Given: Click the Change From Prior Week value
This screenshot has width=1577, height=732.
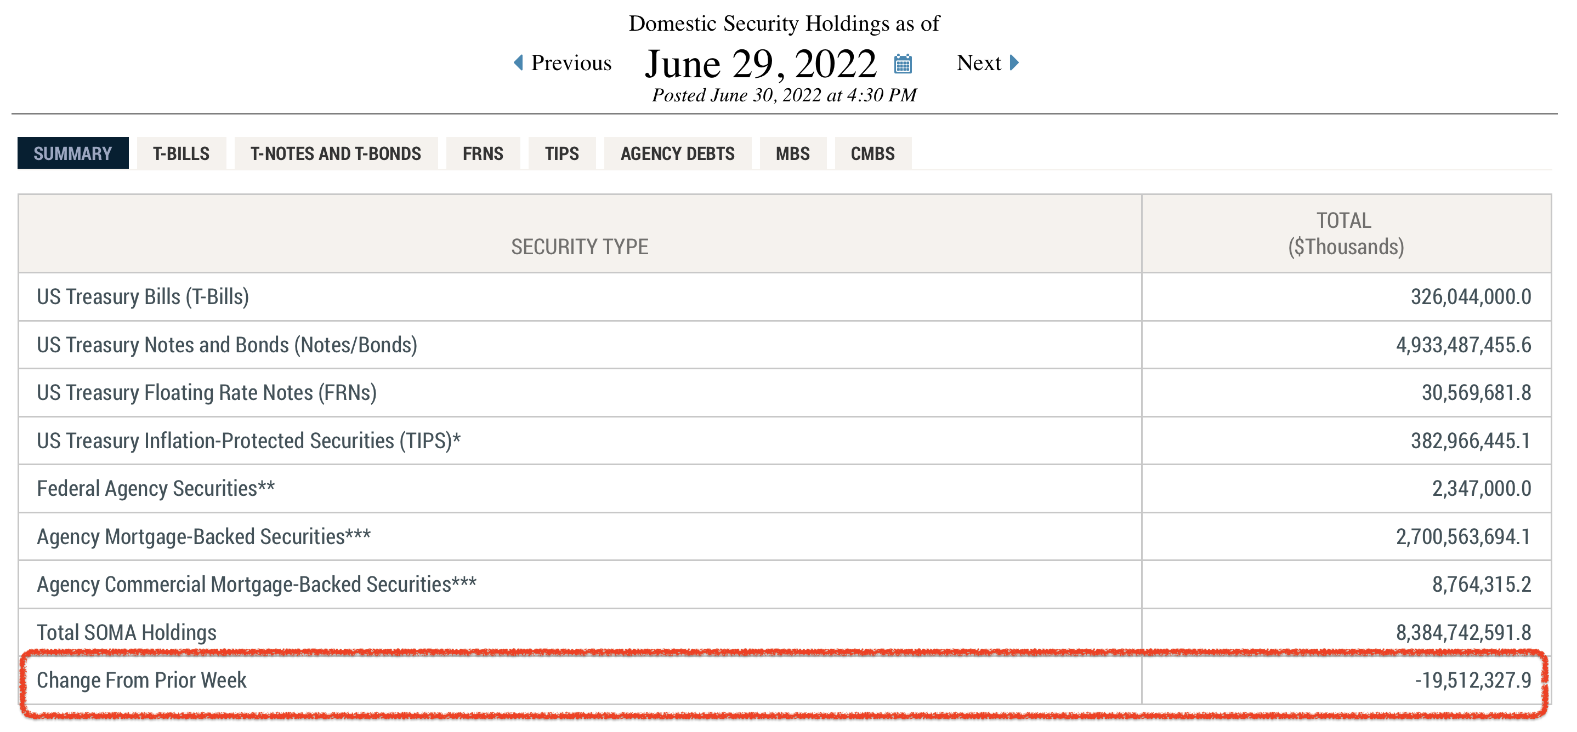Looking at the screenshot, I should pyautogui.click(x=1472, y=680).
